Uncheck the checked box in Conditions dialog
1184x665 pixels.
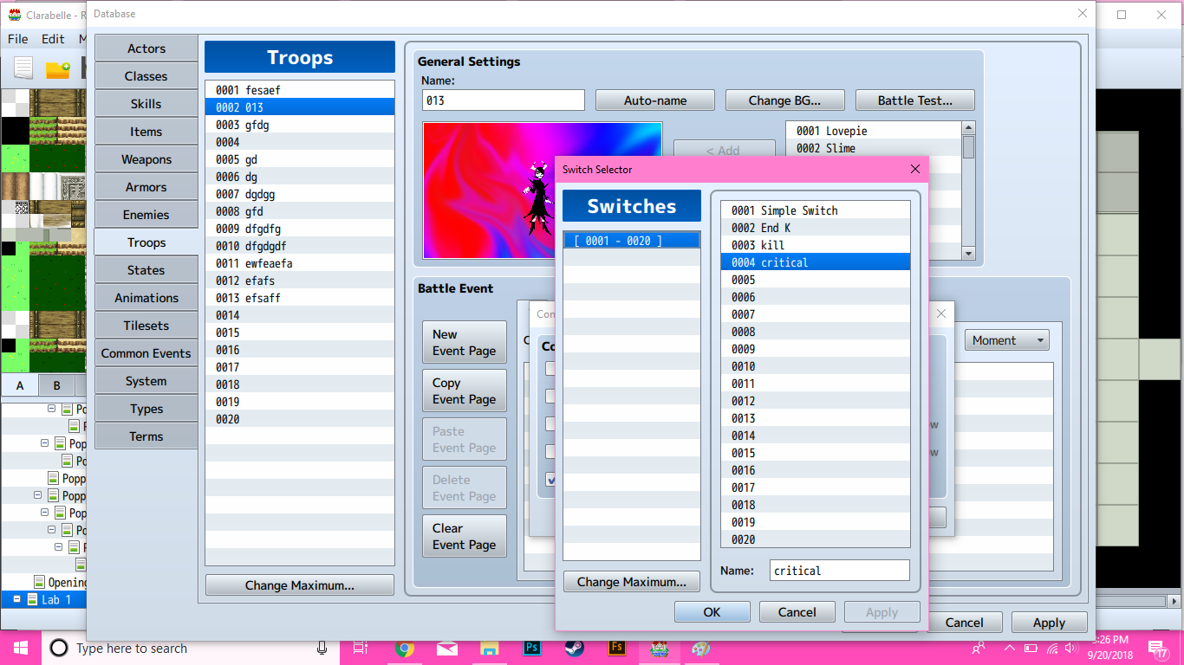point(551,479)
